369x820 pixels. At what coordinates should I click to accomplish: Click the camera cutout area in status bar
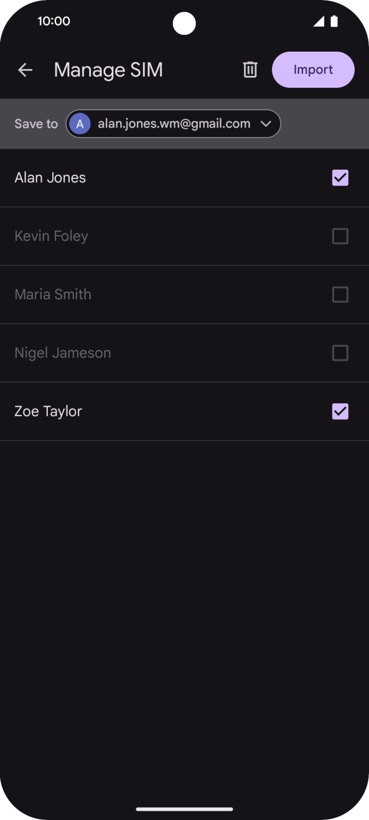184,24
